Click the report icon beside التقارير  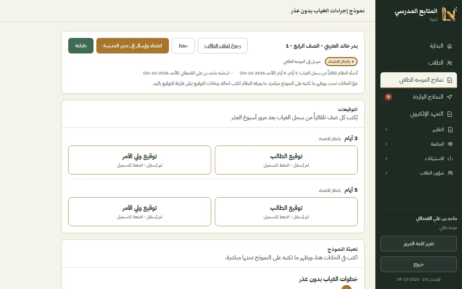pos(450,130)
